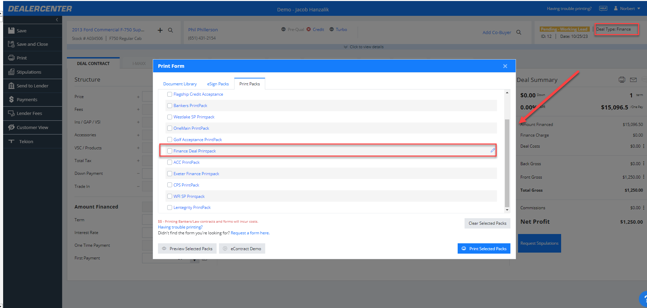Open Back Gross three-dot menu
Image resolution: width=647 pixels, height=308 pixels.
644,164
